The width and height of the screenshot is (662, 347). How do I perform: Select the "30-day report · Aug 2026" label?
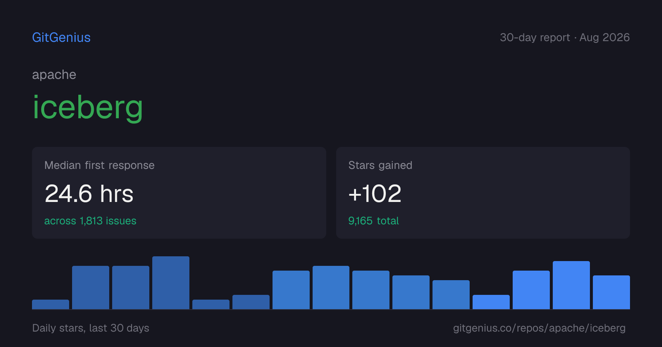[x=565, y=37]
